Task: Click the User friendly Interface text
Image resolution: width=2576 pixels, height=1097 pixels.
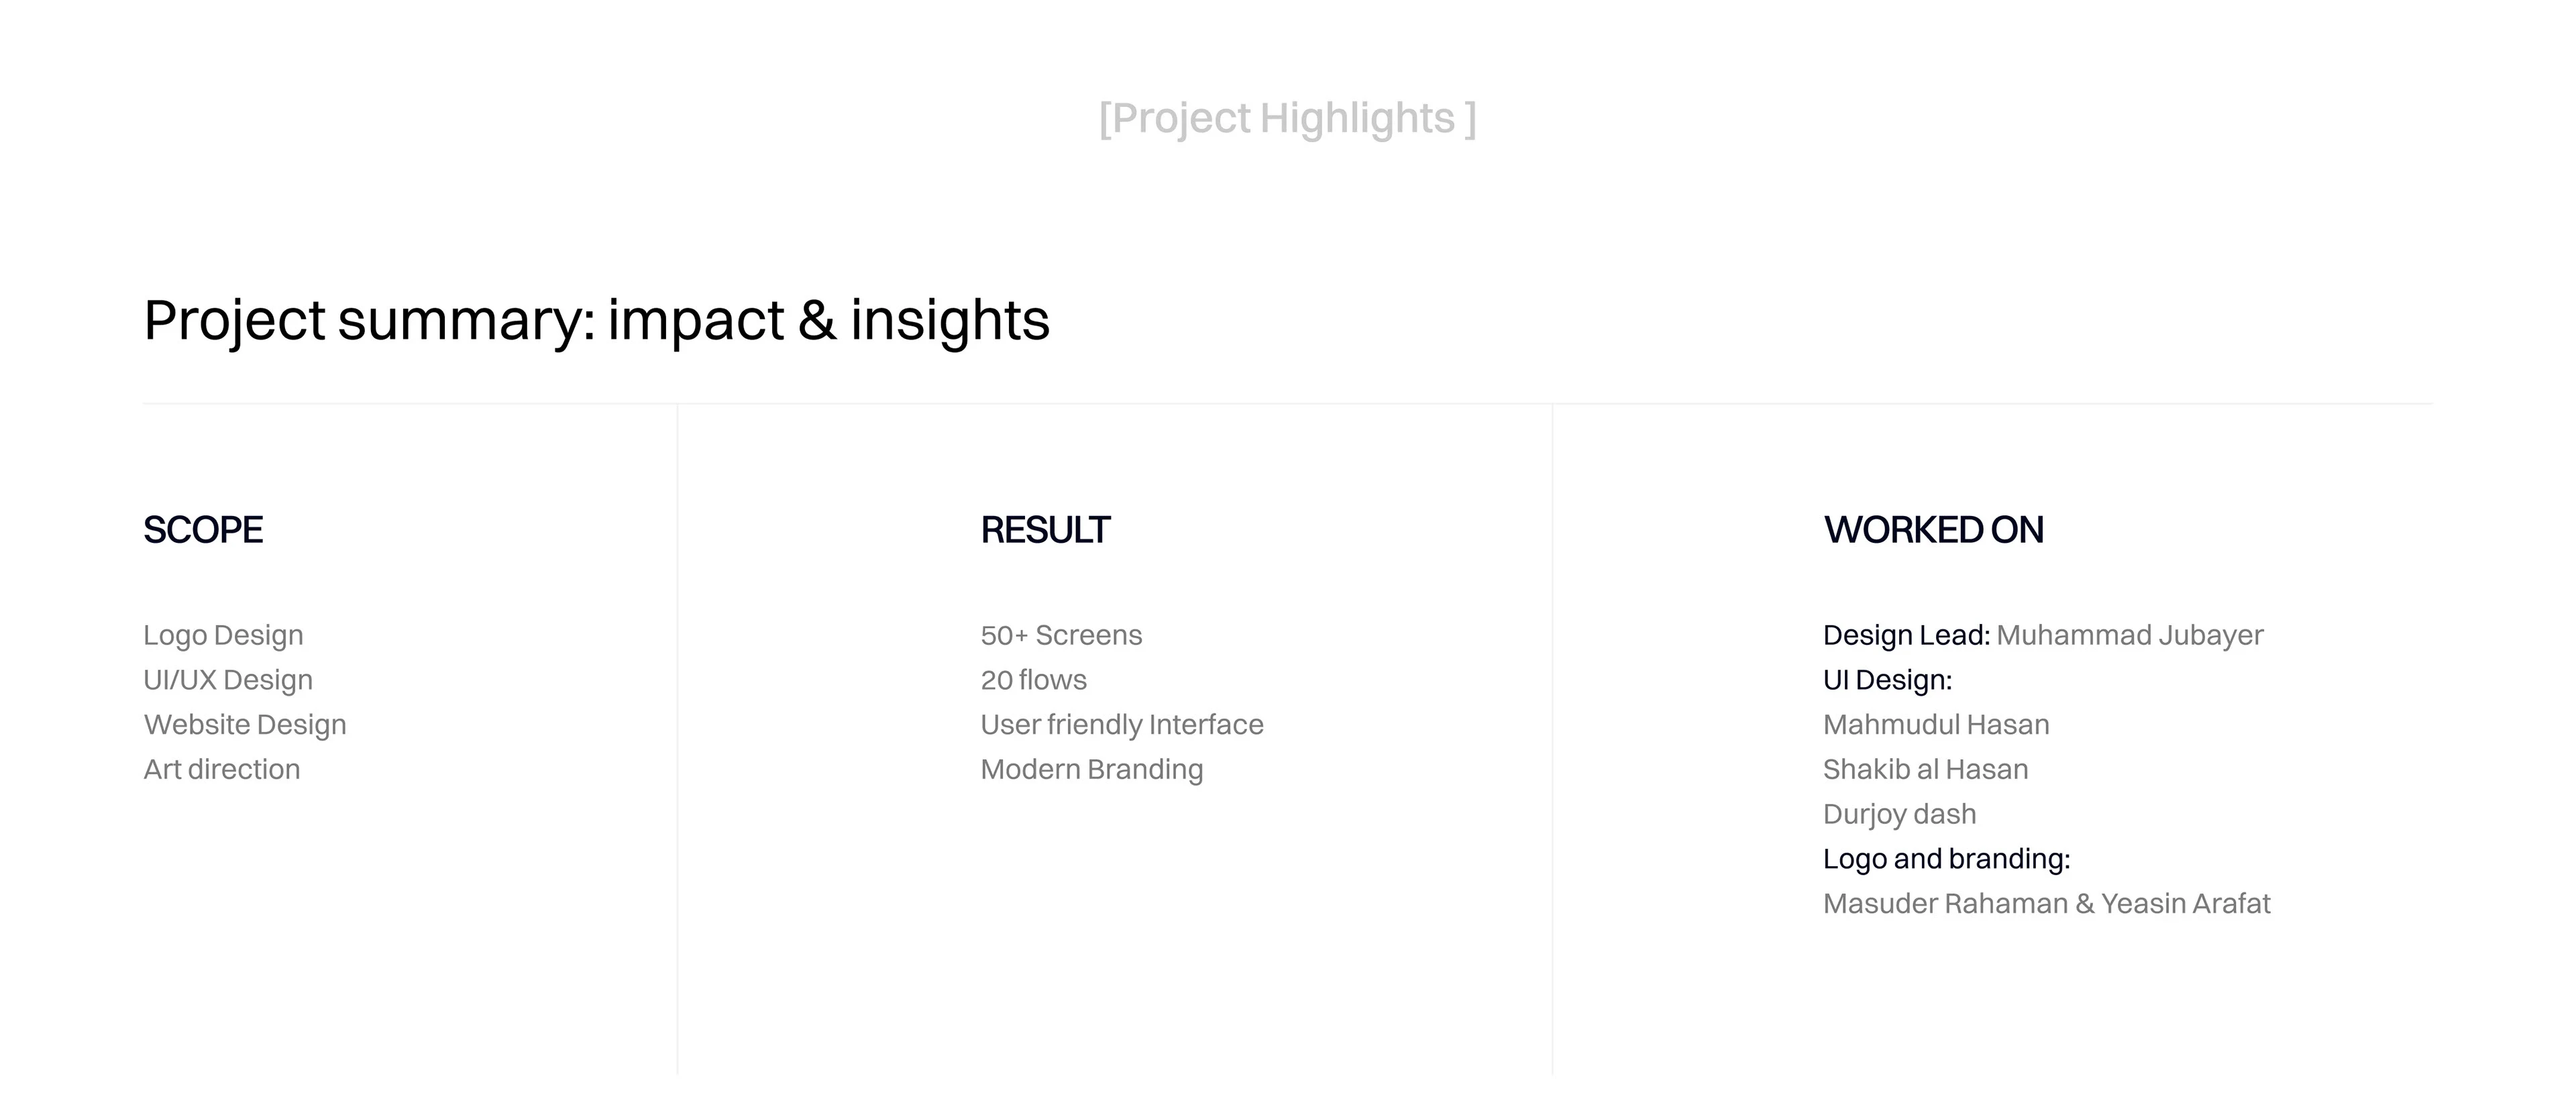Action: tap(1122, 724)
